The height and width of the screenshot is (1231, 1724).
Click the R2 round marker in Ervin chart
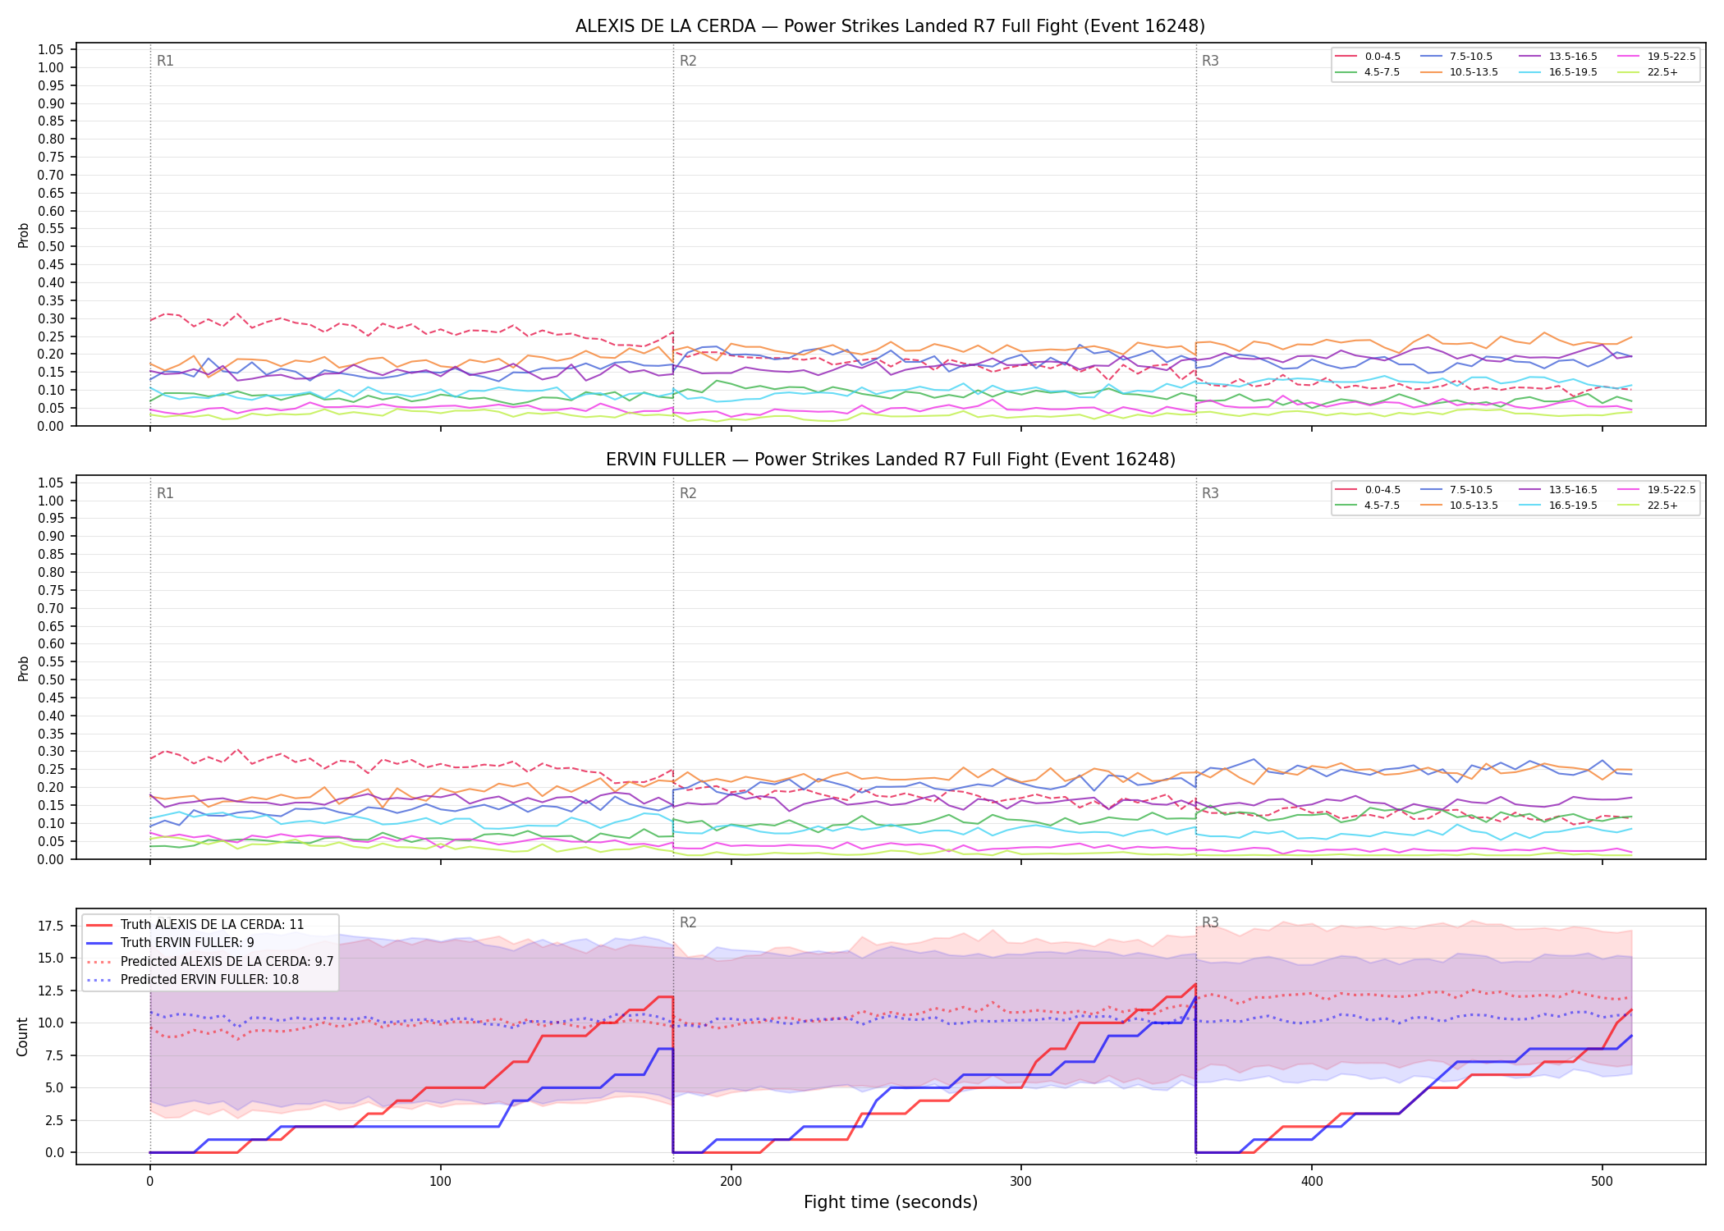[x=688, y=493]
